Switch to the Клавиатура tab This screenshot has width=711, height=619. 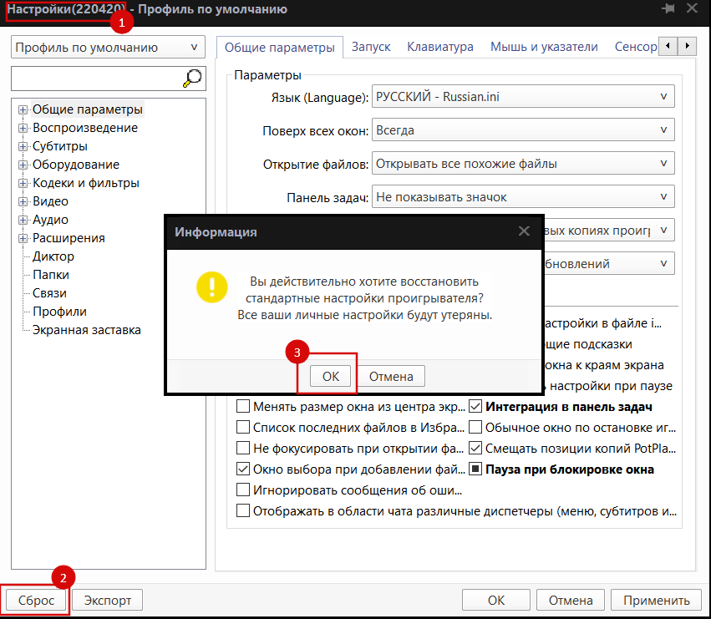[440, 47]
